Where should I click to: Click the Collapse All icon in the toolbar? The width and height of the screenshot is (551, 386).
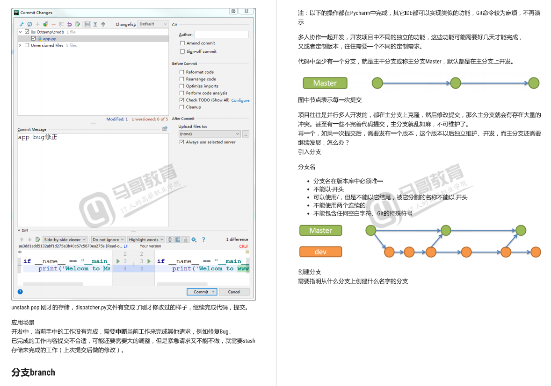[103, 24]
